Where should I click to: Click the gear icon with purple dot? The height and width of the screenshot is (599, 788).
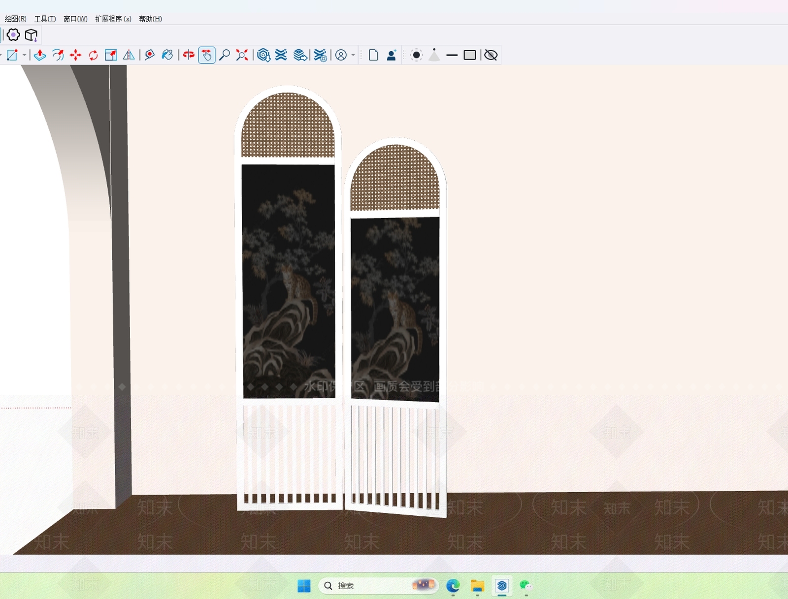tap(13, 35)
